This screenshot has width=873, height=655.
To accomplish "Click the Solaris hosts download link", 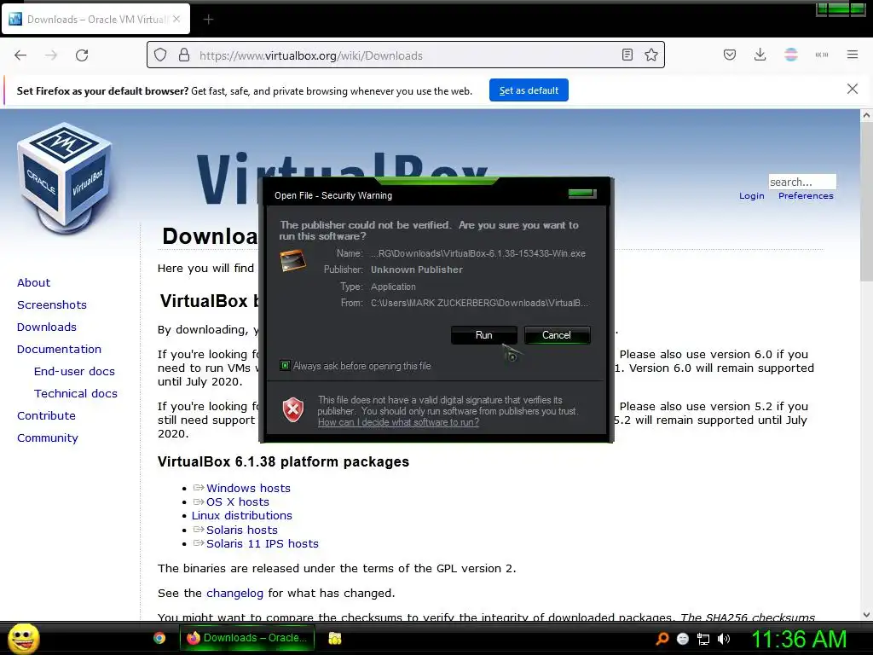I will point(242,530).
